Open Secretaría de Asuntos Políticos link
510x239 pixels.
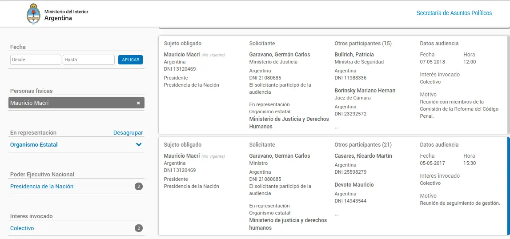[x=454, y=13]
